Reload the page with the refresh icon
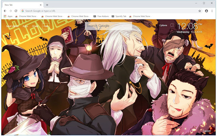Screen dimensions: 217x136 pyautogui.click(x=16, y=11)
